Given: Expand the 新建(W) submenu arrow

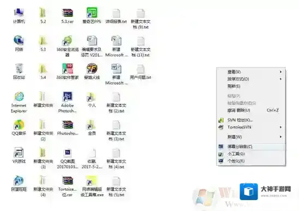Looking at the screenshot, I should point(280,137).
